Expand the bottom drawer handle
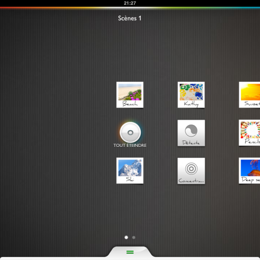This screenshot has width=260, height=260. (130, 253)
